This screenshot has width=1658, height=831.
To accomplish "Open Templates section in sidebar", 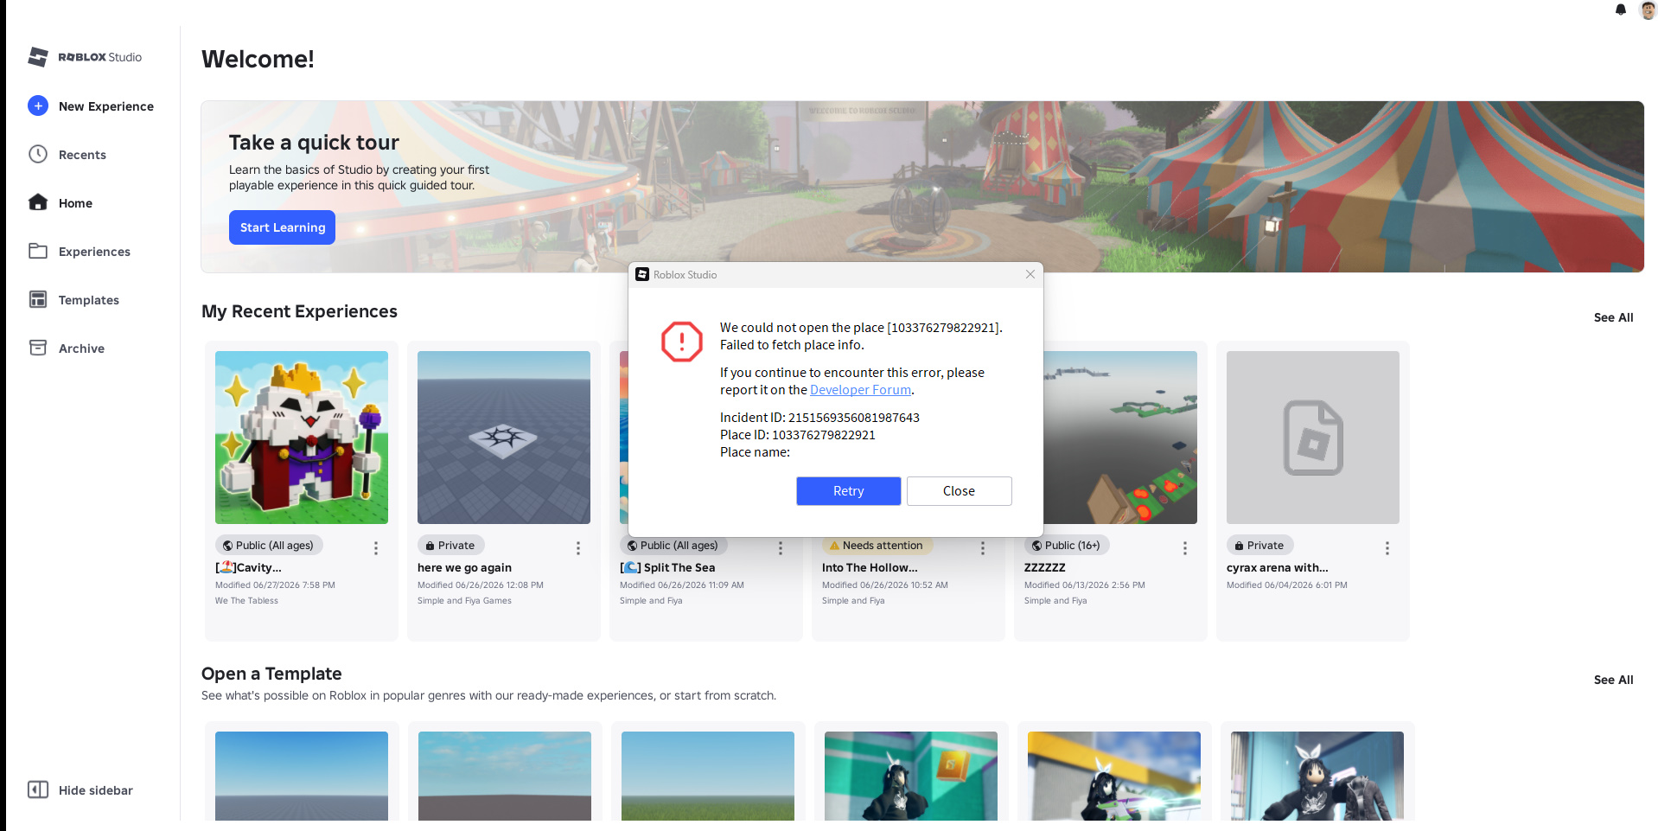I will coord(89,300).
